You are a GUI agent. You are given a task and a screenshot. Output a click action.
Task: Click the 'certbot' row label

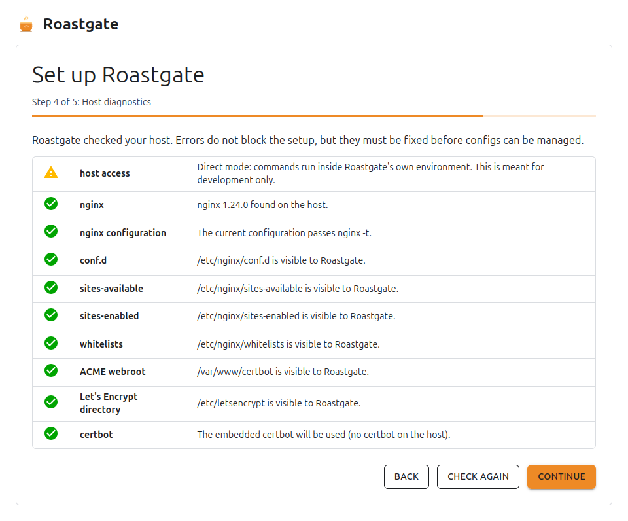pyautogui.click(x=96, y=435)
